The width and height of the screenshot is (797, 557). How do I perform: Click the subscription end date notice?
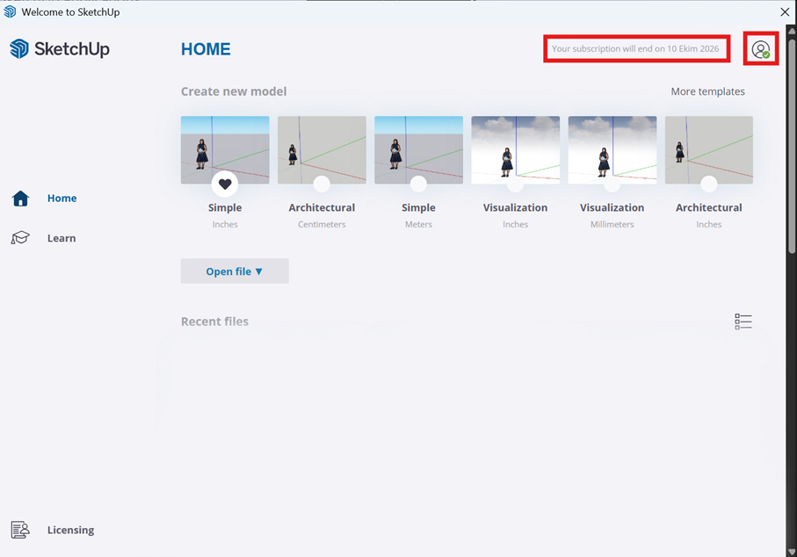coord(635,49)
